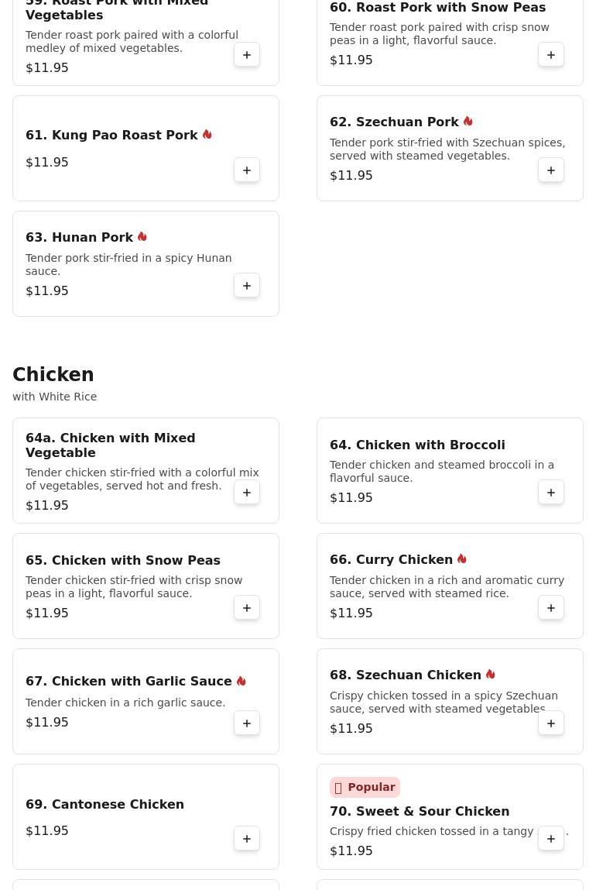Add Szechuan Pork to cart
The width and height of the screenshot is (596, 890).
(551, 170)
